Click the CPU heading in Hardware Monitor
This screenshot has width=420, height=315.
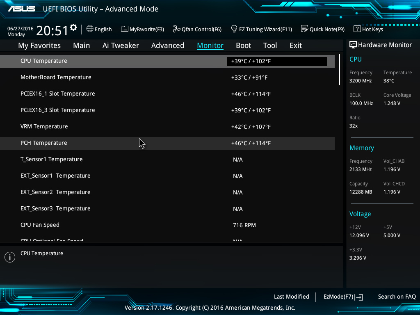pos(356,59)
